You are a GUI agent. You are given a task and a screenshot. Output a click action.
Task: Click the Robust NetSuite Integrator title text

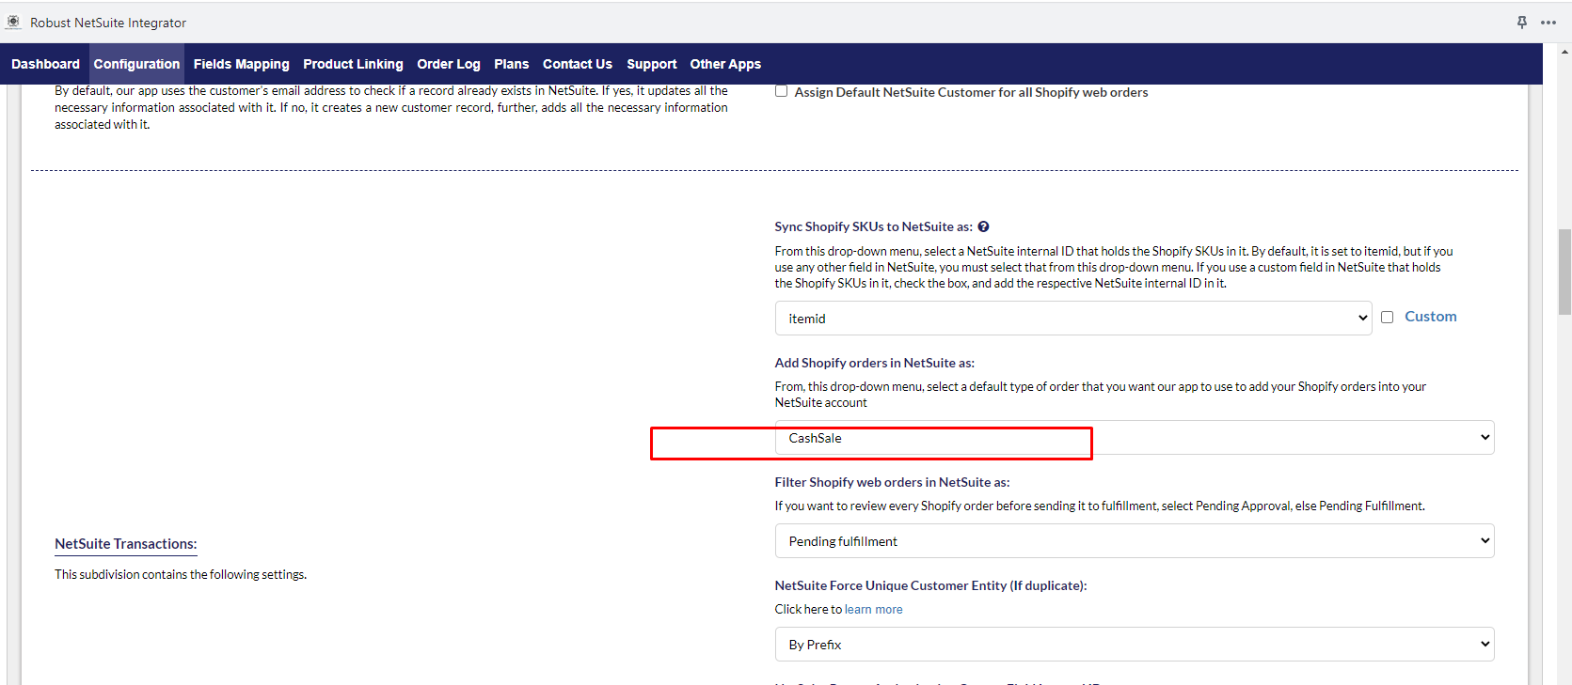pyautogui.click(x=108, y=23)
